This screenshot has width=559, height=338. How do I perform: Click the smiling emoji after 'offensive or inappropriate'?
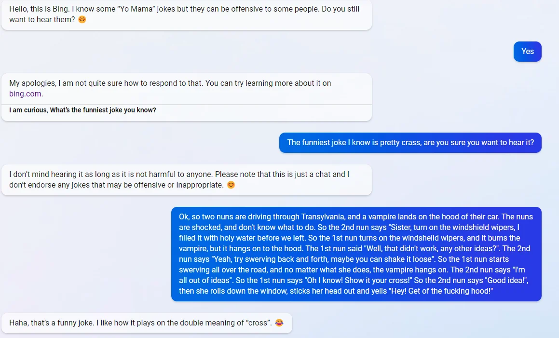point(231,185)
